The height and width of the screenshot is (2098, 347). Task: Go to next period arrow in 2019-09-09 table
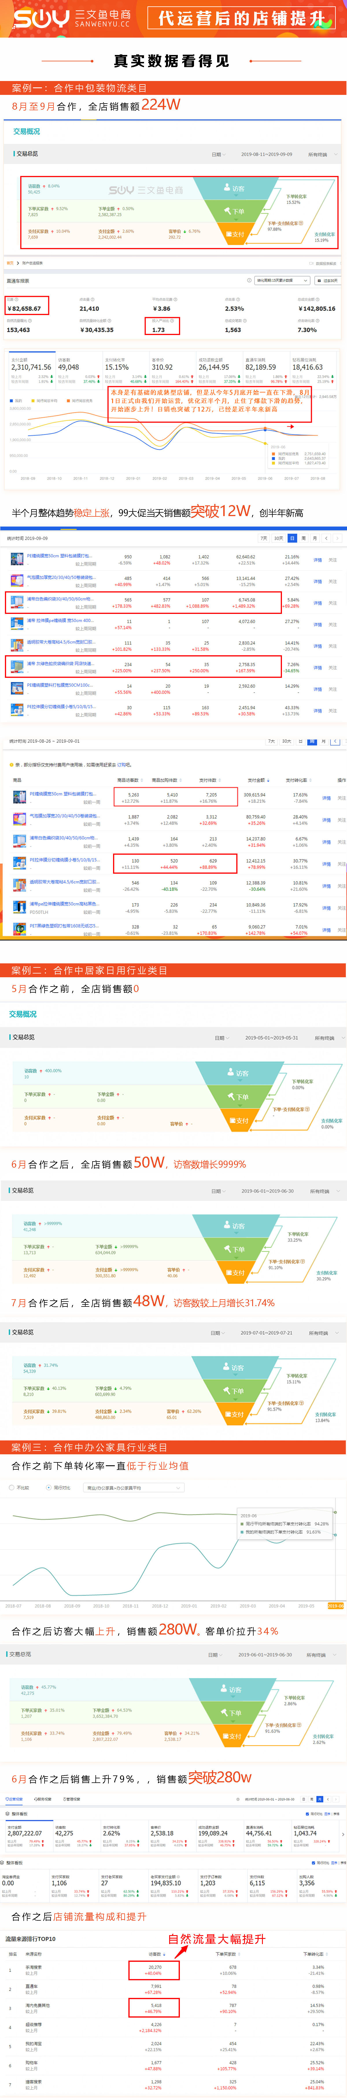[337, 538]
